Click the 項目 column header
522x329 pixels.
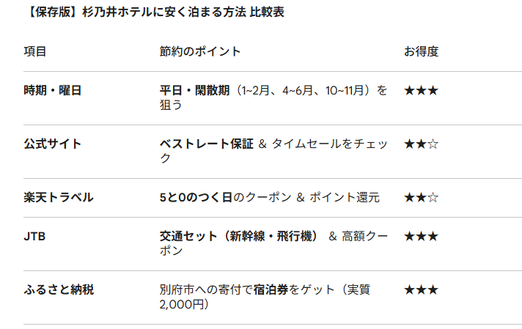(x=35, y=51)
